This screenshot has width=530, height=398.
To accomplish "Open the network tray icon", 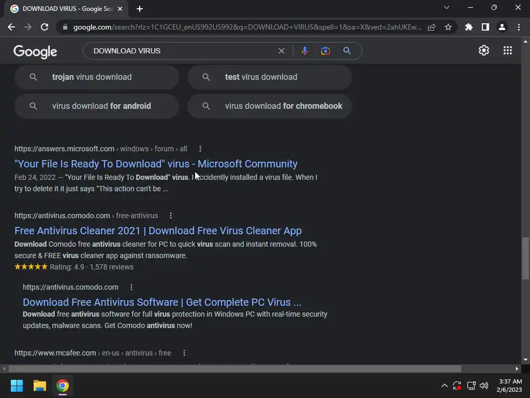I will 471,386.
